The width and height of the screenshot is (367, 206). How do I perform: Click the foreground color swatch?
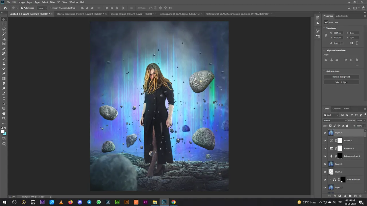3,132
